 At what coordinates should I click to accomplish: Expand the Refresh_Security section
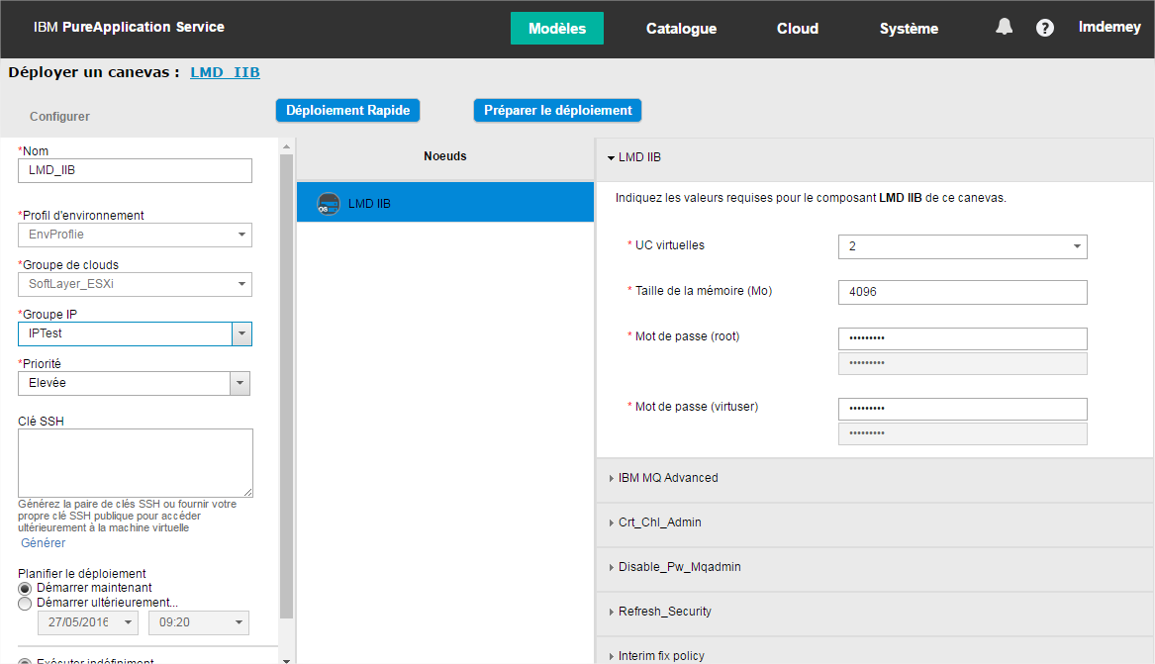click(x=664, y=612)
